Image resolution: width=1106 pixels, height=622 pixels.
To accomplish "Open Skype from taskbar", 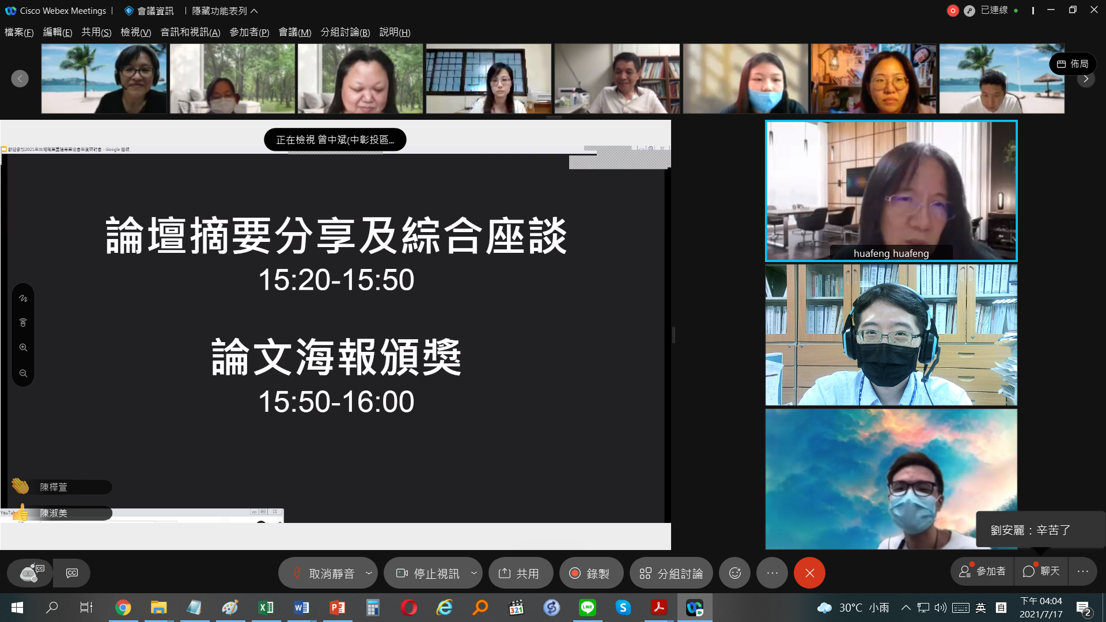I will tap(623, 608).
